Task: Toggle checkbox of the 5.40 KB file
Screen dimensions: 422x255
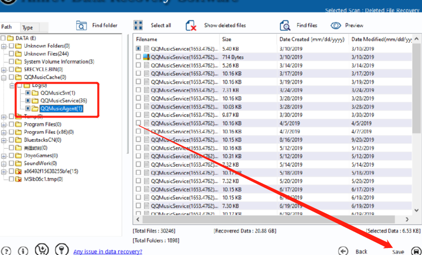Action: coord(138,48)
